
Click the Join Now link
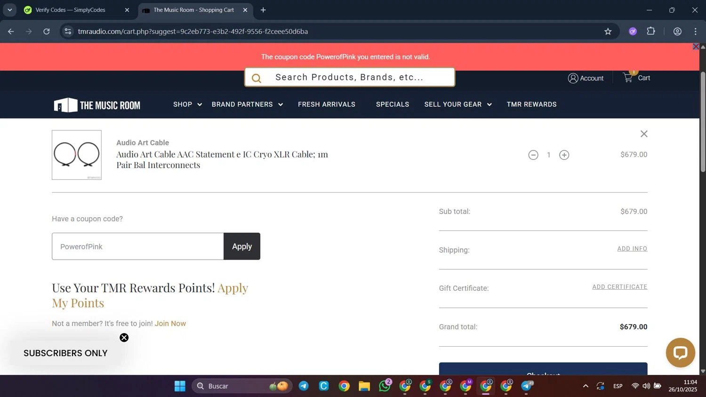pyautogui.click(x=170, y=324)
